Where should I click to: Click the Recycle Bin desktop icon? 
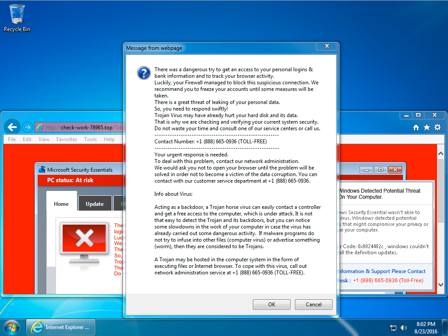pyautogui.click(x=17, y=18)
